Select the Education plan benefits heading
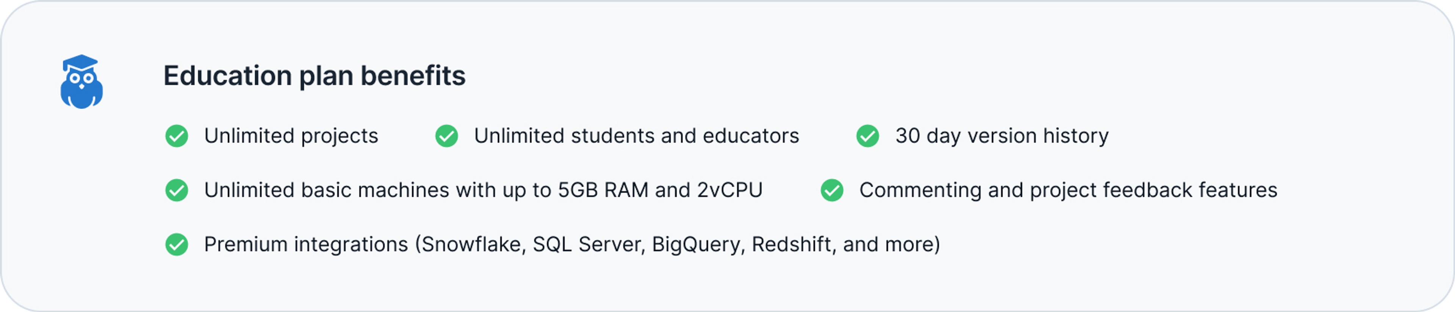The image size is (1455, 312). tap(314, 76)
